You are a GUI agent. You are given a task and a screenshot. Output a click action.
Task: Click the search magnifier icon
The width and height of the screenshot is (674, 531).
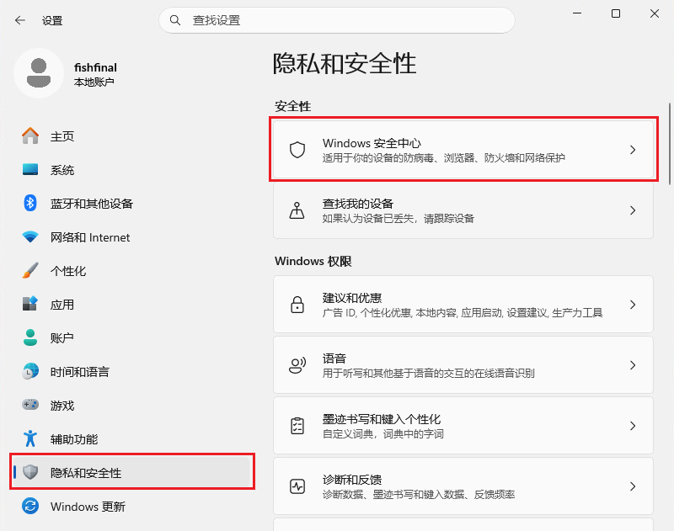(175, 20)
